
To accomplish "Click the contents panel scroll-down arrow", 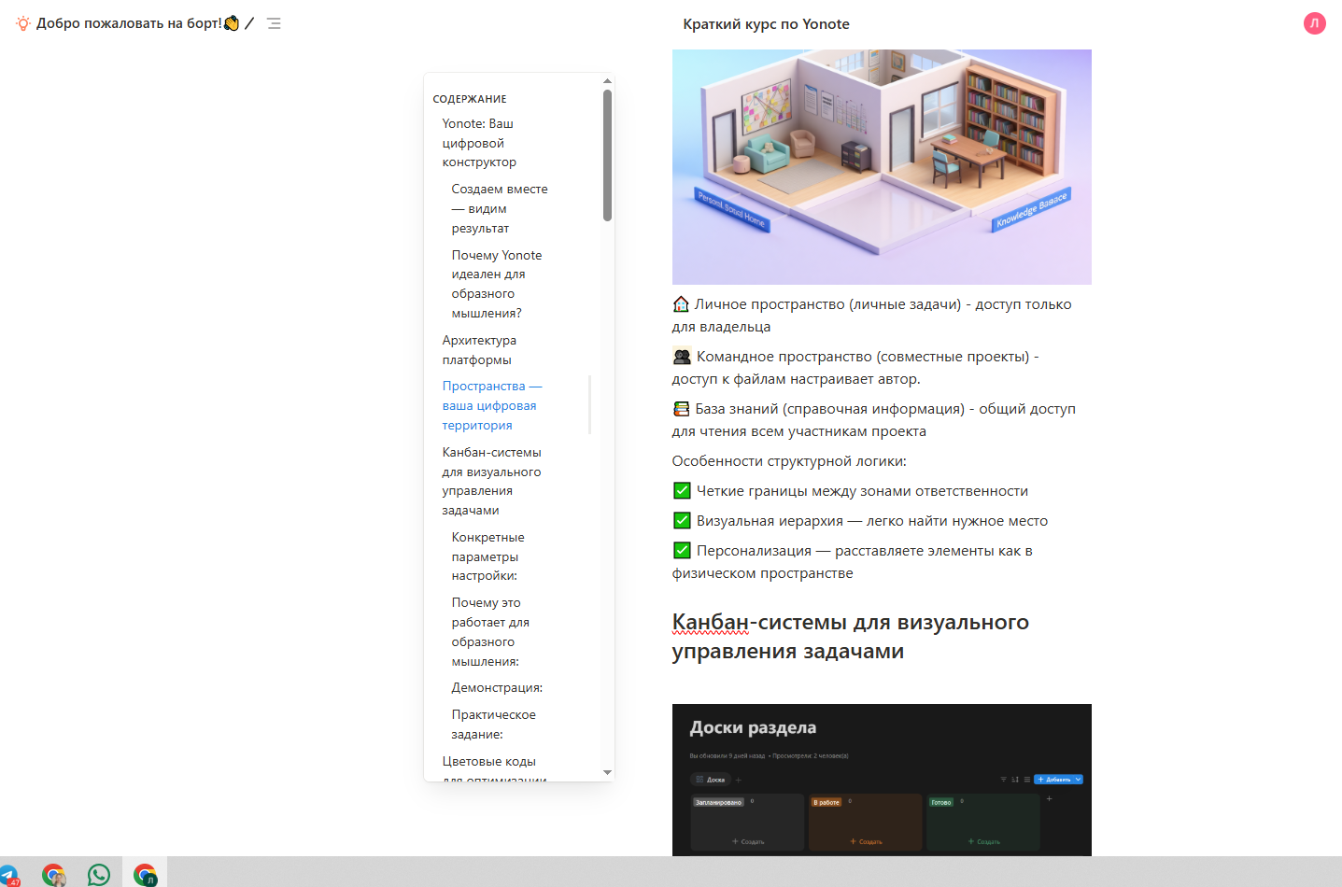I will coord(607,772).
